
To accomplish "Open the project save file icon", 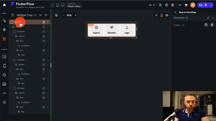I will pyautogui.click(x=160, y=5).
